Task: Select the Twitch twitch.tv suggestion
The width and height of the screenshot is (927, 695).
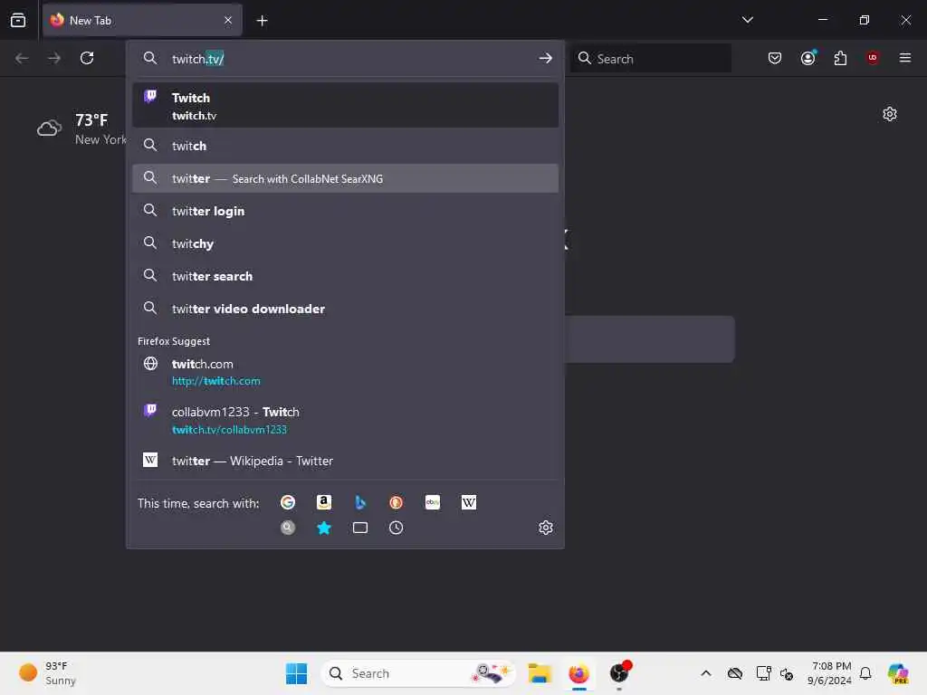Action: (x=345, y=106)
